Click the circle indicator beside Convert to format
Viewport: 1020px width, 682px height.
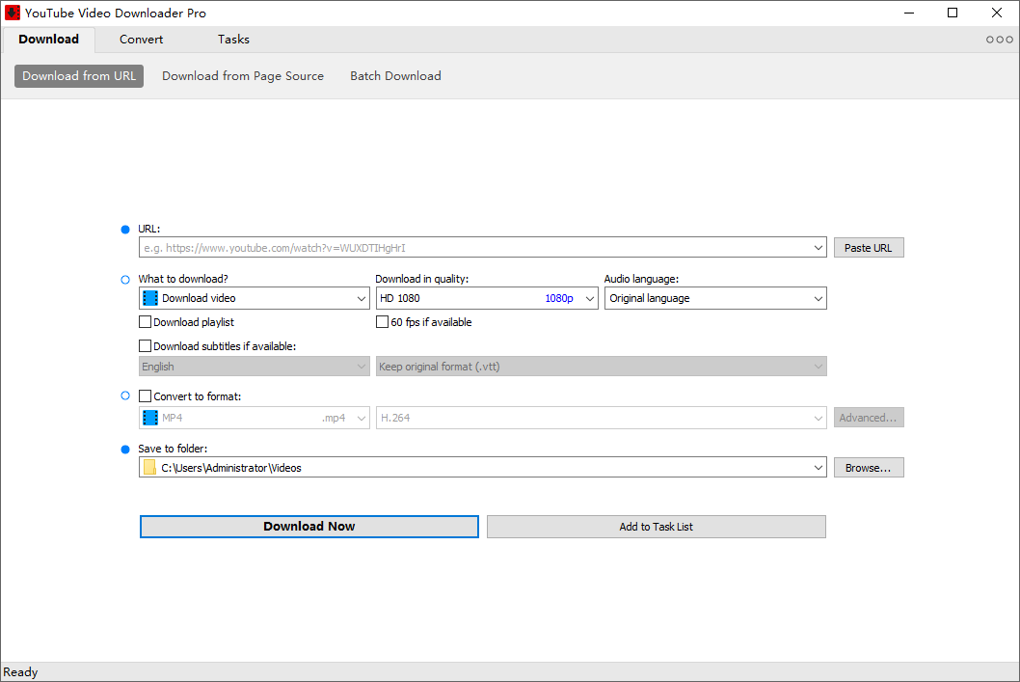[x=125, y=396]
